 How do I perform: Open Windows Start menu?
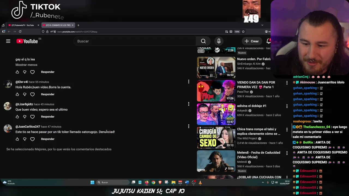coord(92,182)
